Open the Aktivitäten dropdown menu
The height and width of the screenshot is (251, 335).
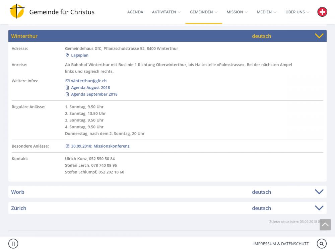click(x=166, y=12)
